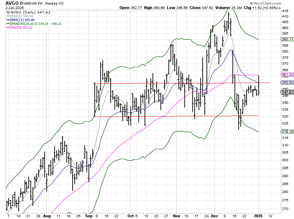Click the price bar icon before AVGO (Daily)
Screen dimensions: 294x219
8,12
